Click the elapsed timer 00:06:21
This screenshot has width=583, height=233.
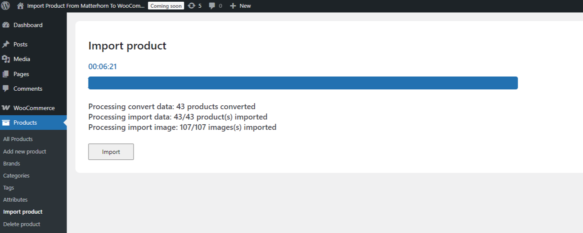click(103, 67)
